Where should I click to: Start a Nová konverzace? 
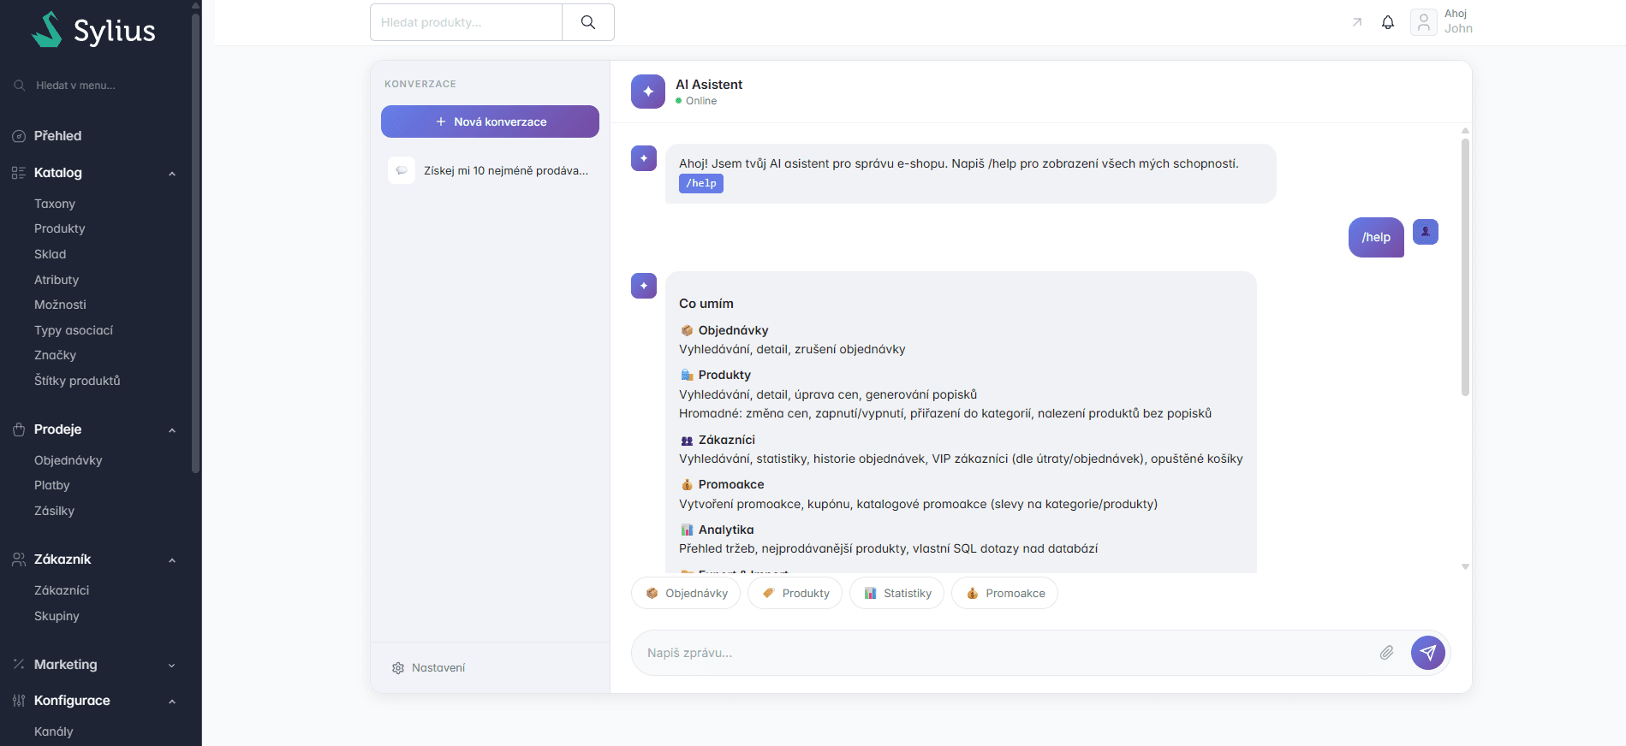490,121
